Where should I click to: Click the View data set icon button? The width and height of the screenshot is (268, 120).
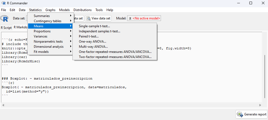pyautogui.click(x=89, y=18)
